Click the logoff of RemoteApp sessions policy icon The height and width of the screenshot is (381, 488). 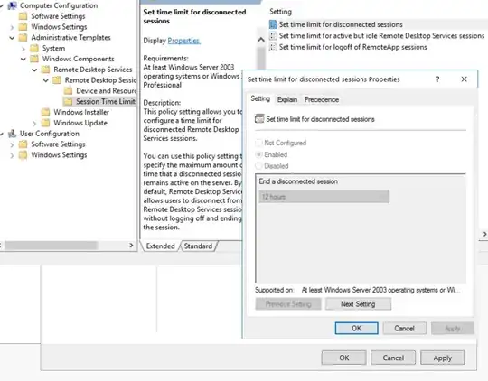(x=273, y=47)
